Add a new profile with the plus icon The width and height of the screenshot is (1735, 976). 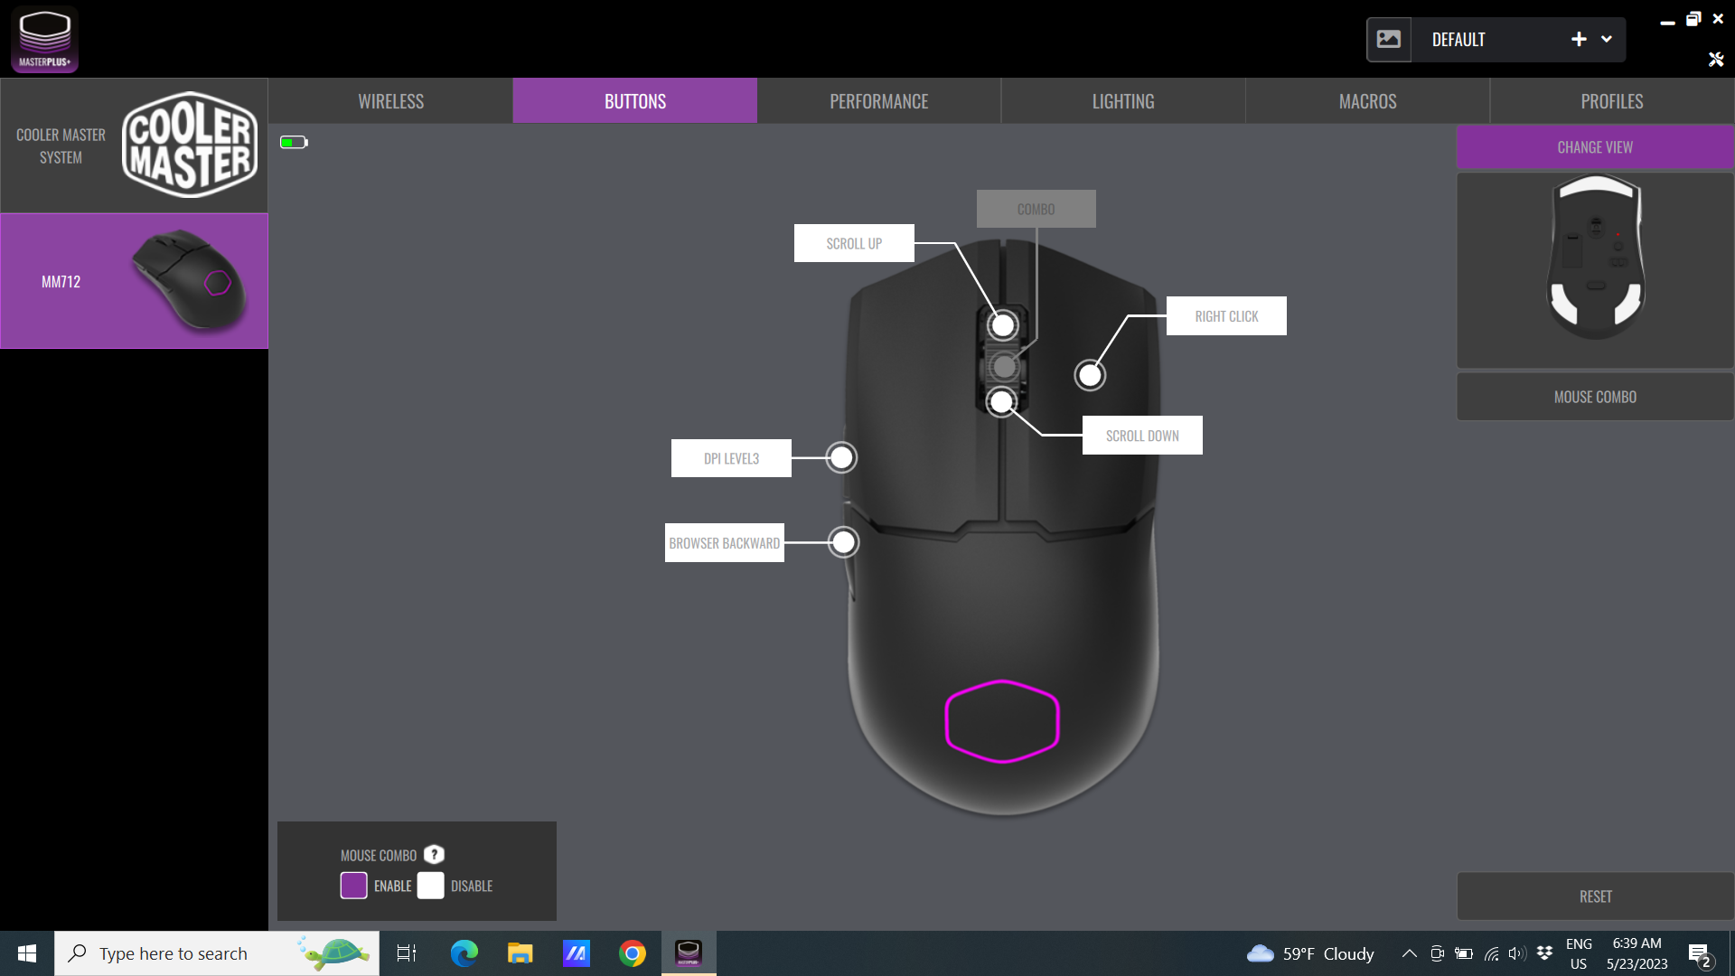pos(1578,39)
